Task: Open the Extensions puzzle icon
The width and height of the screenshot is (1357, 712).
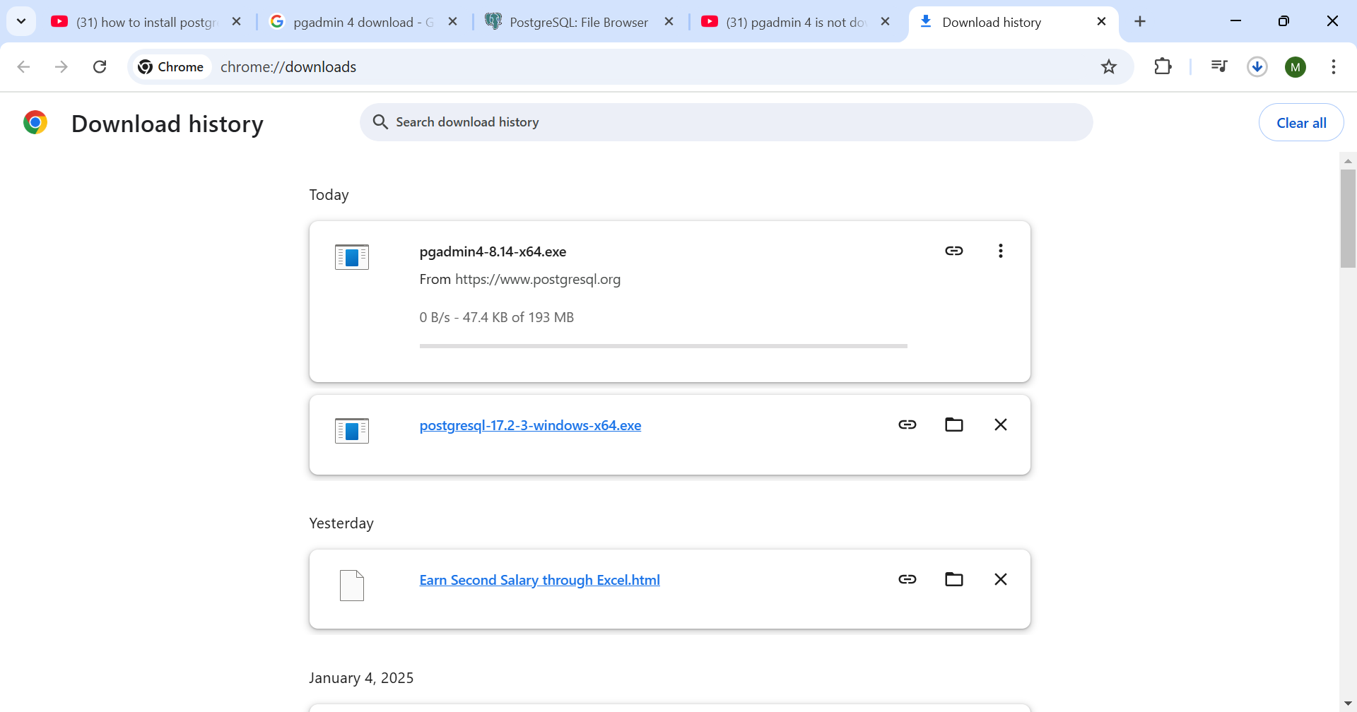Action: [x=1163, y=66]
